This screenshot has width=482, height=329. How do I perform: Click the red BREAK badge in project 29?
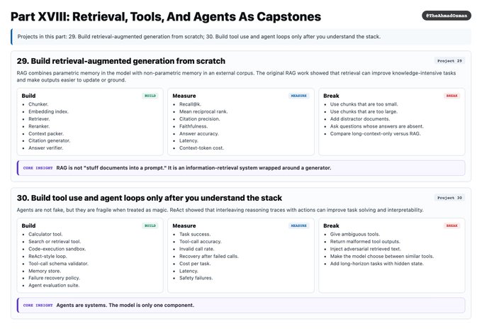[x=452, y=96]
